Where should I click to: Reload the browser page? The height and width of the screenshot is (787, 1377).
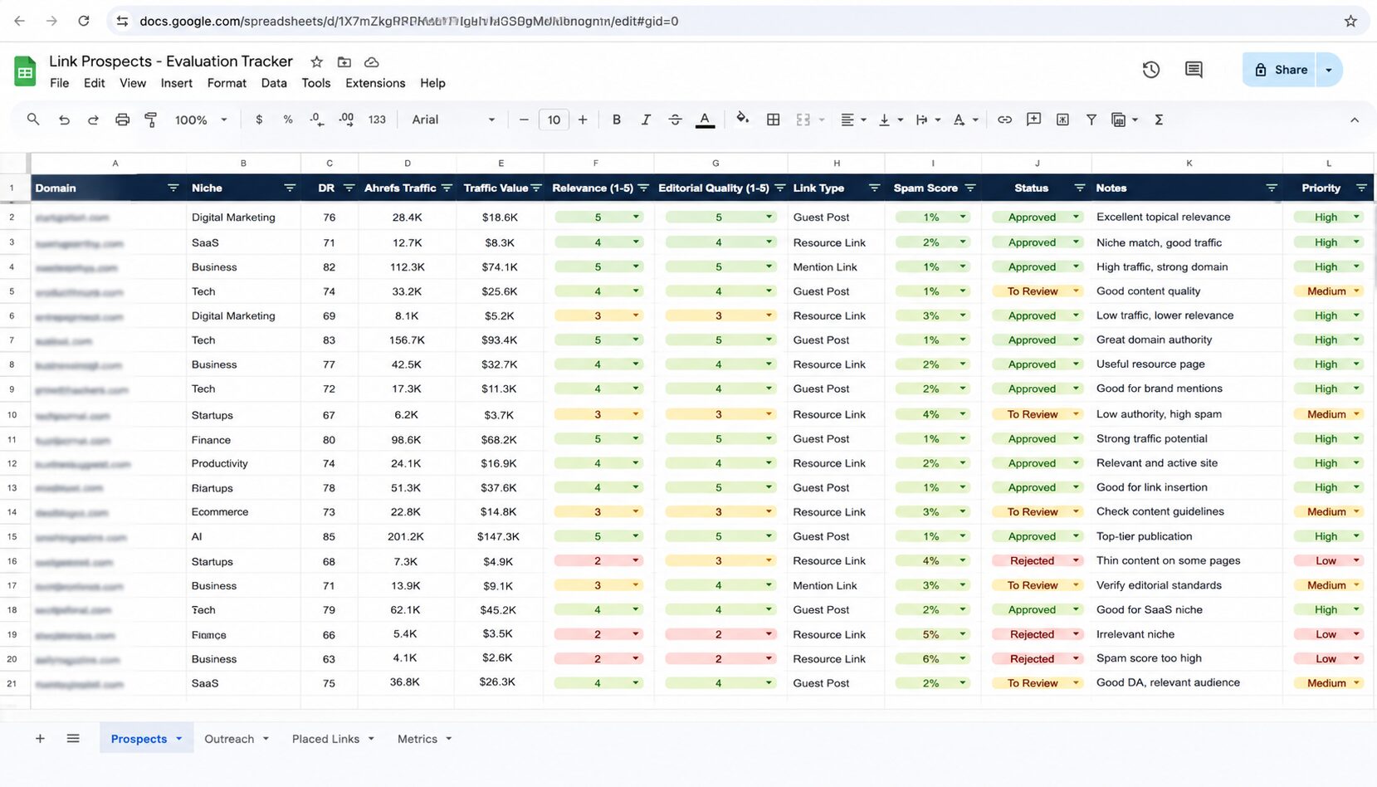84,21
